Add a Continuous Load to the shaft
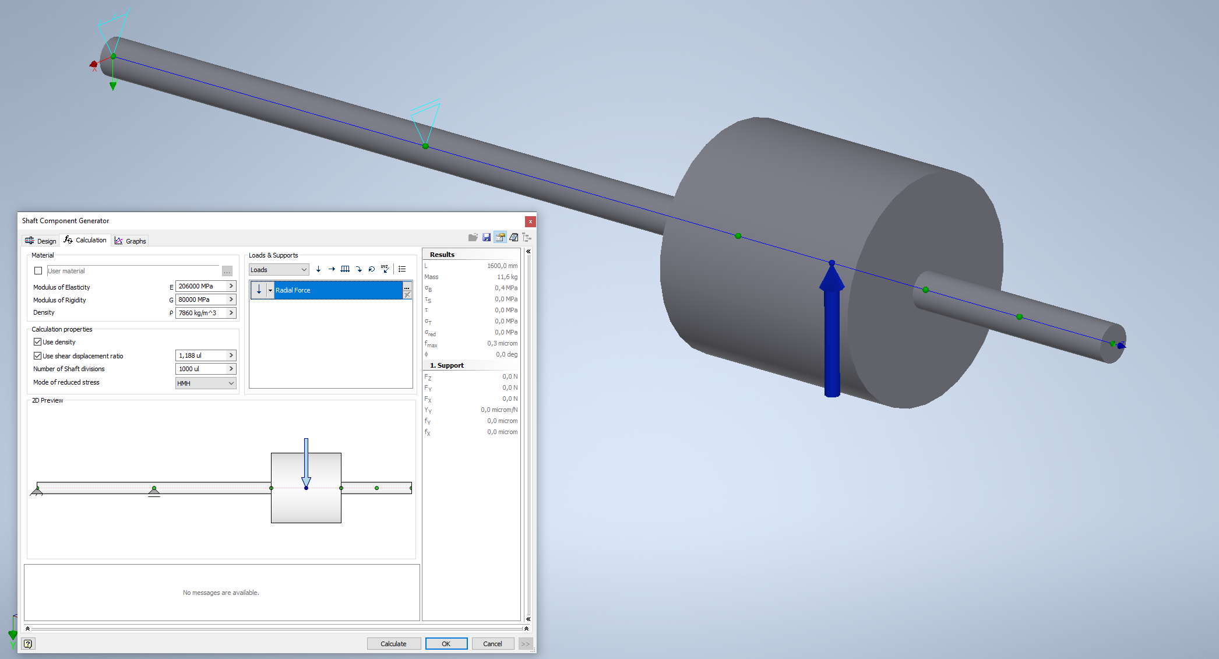Viewport: 1219px width, 659px height. click(345, 269)
